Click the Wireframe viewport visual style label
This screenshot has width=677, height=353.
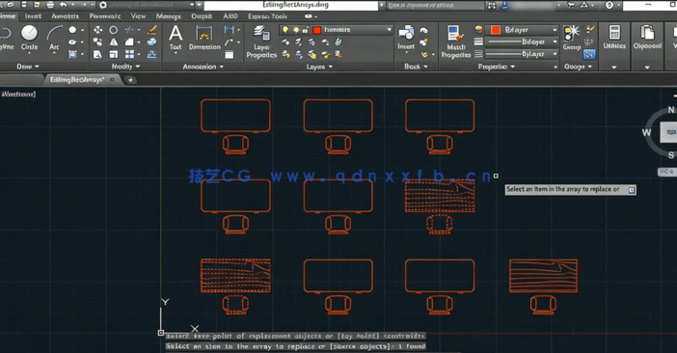click(x=18, y=94)
